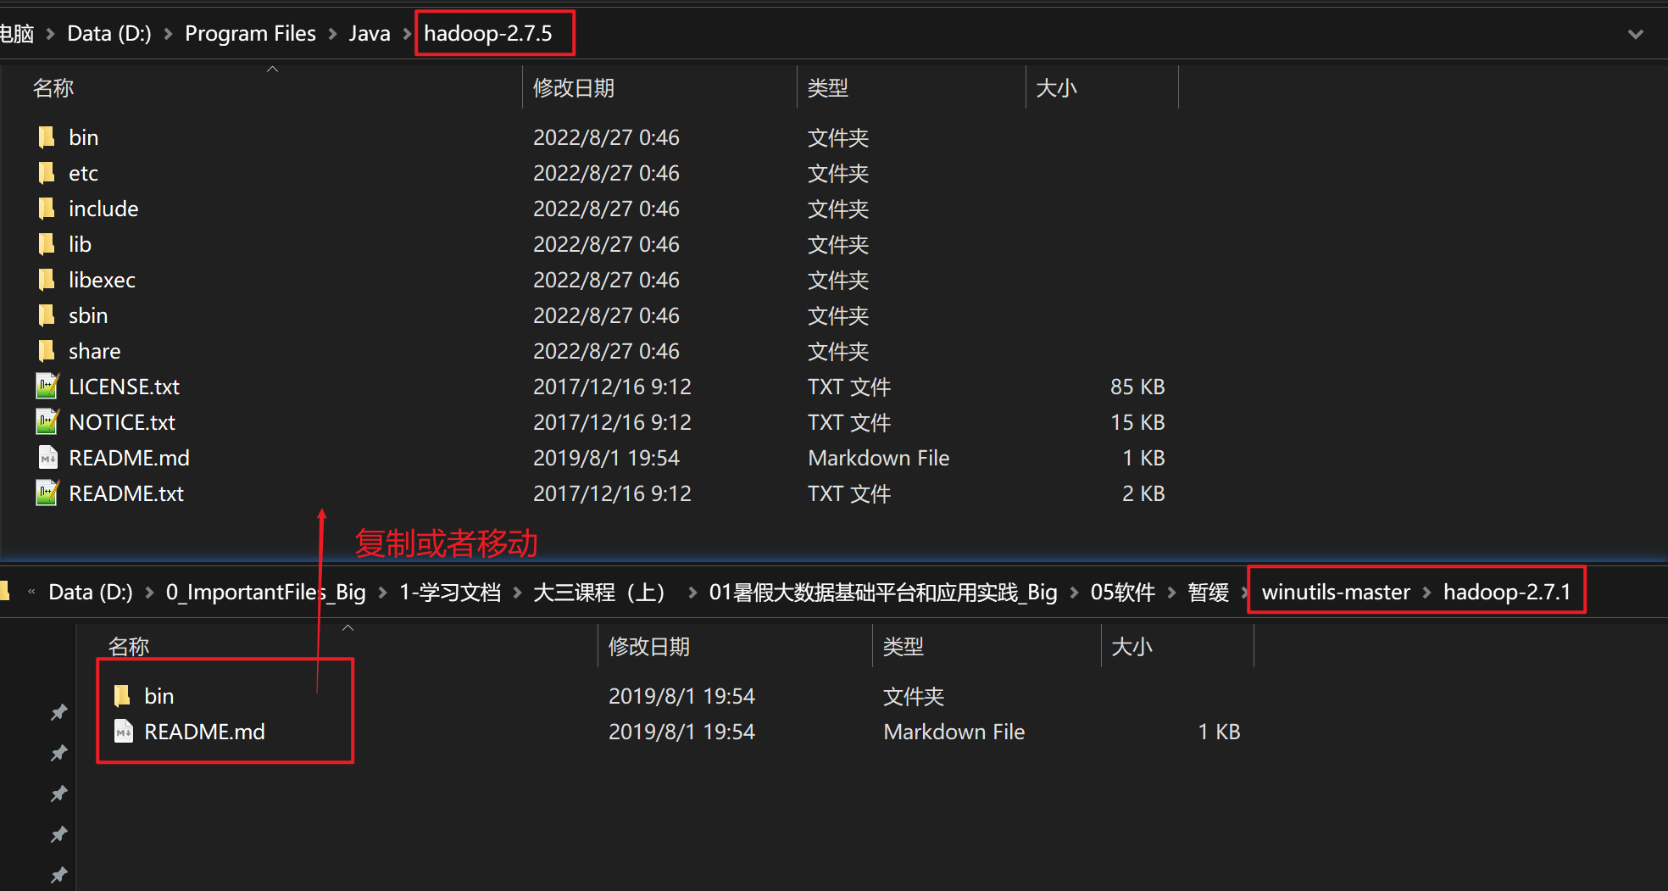Click the LICENSE.txt file icon
The height and width of the screenshot is (891, 1668).
point(47,387)
